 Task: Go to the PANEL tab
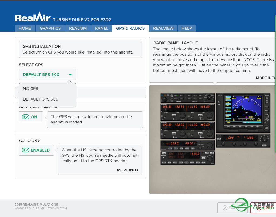pyautogui.click(x=102, y=28)
